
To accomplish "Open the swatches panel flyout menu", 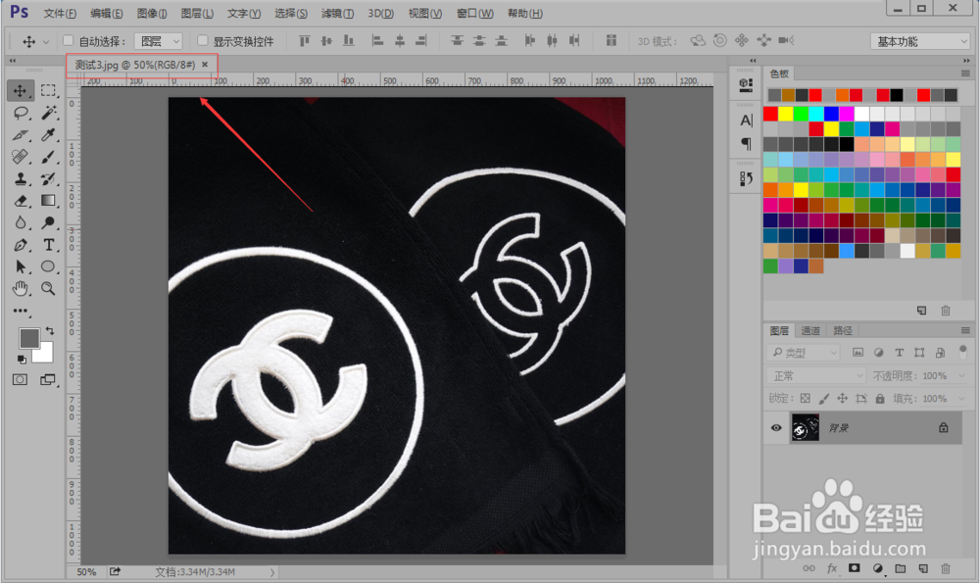I will point(965,73).
